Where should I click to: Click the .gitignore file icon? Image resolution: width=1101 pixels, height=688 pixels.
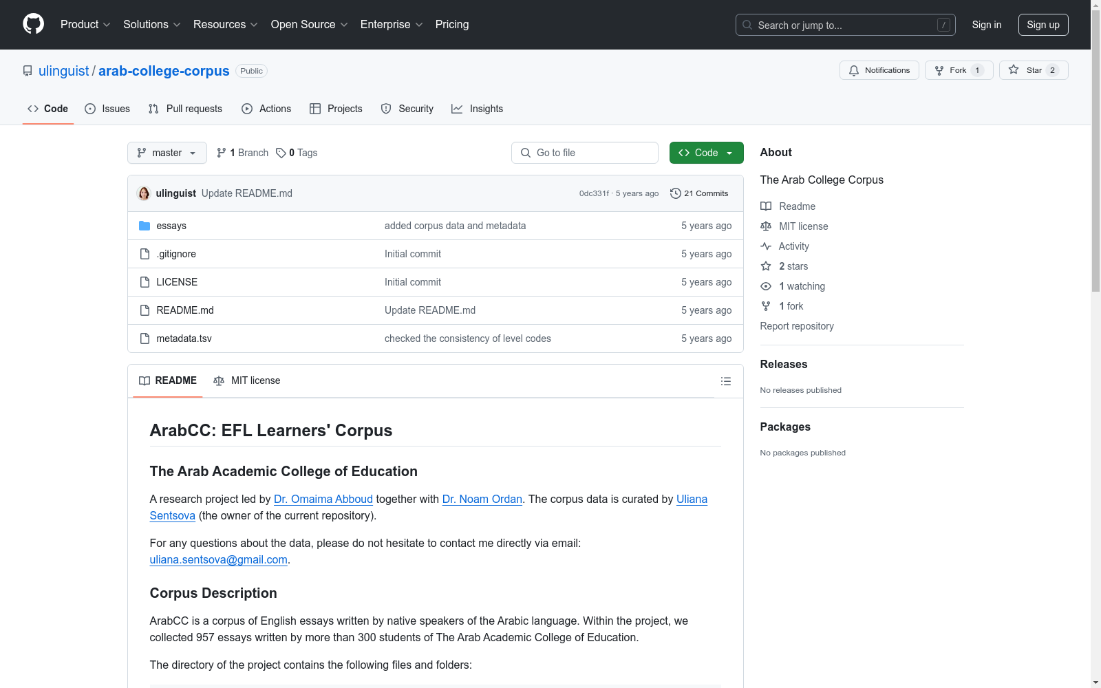click(x=145, y=254)
